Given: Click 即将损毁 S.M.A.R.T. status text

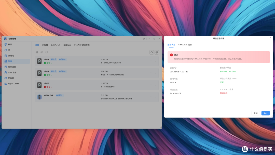Looking at the screenshot, I should tap(224, 93).
